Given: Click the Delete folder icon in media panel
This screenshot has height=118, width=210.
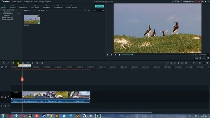Looking at the screenshot, I should [7, 59].
